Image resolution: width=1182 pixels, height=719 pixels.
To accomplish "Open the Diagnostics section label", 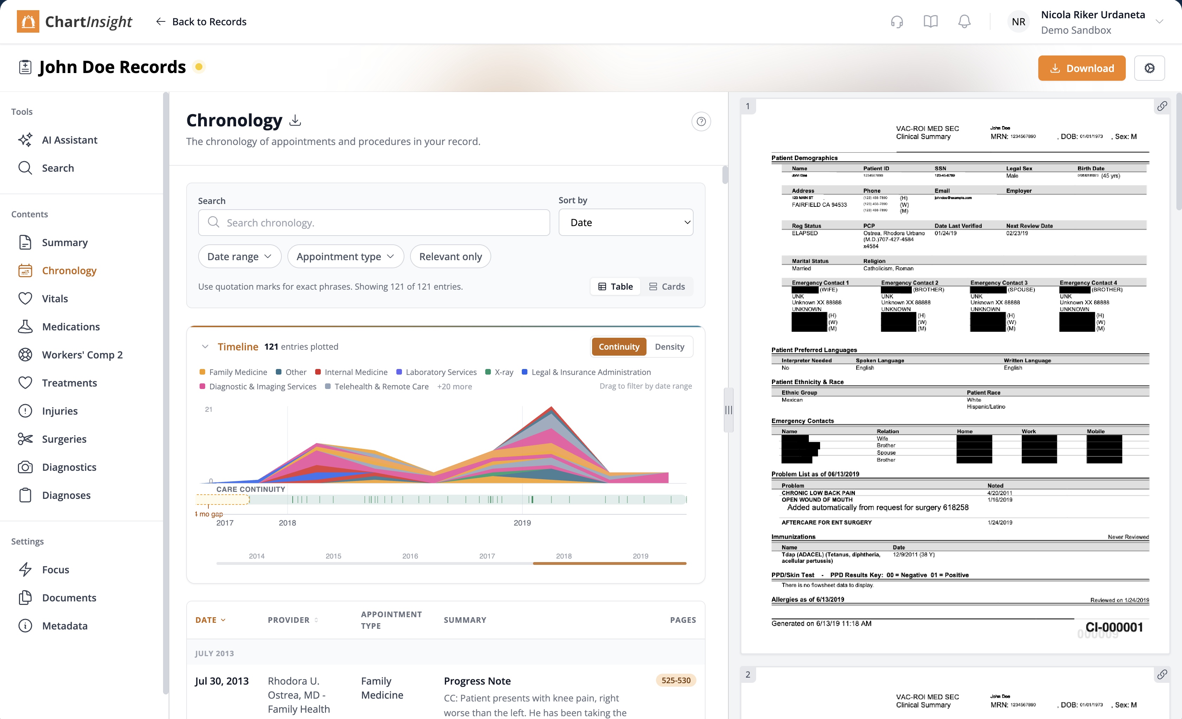I will tap(69, 467).
